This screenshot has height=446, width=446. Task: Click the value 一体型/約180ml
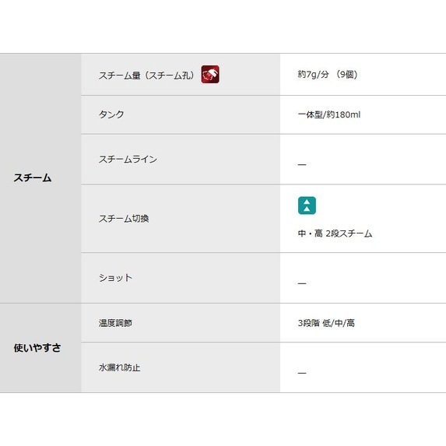tap(329, 114)
